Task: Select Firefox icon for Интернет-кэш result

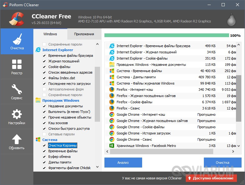Action: point(112,90)
